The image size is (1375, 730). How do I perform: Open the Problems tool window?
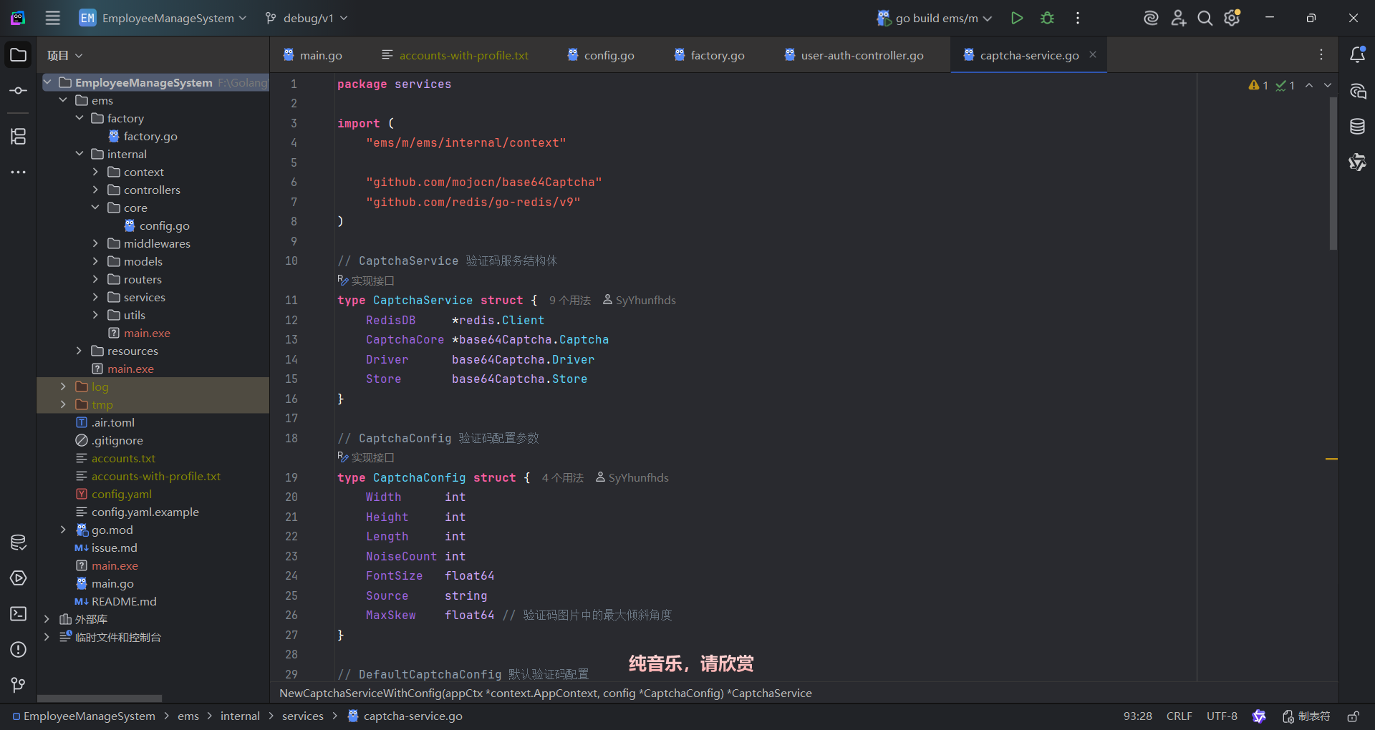click(18, 649)
